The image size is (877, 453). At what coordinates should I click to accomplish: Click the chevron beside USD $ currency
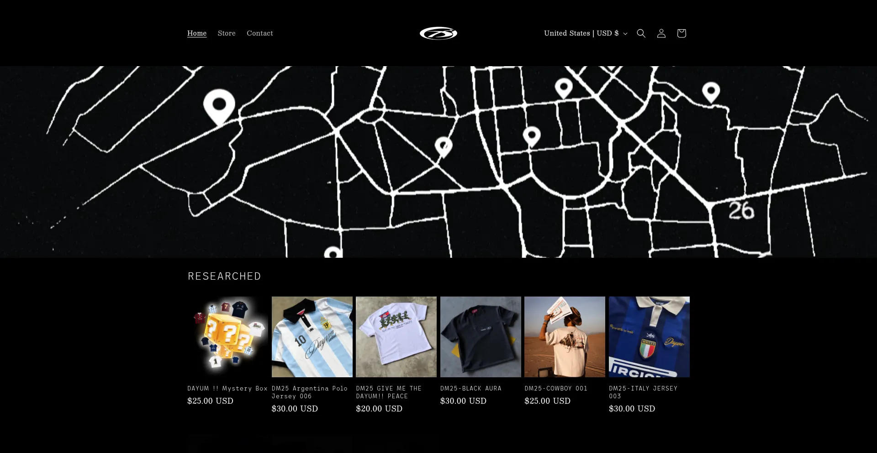click(x=625, y=34)
